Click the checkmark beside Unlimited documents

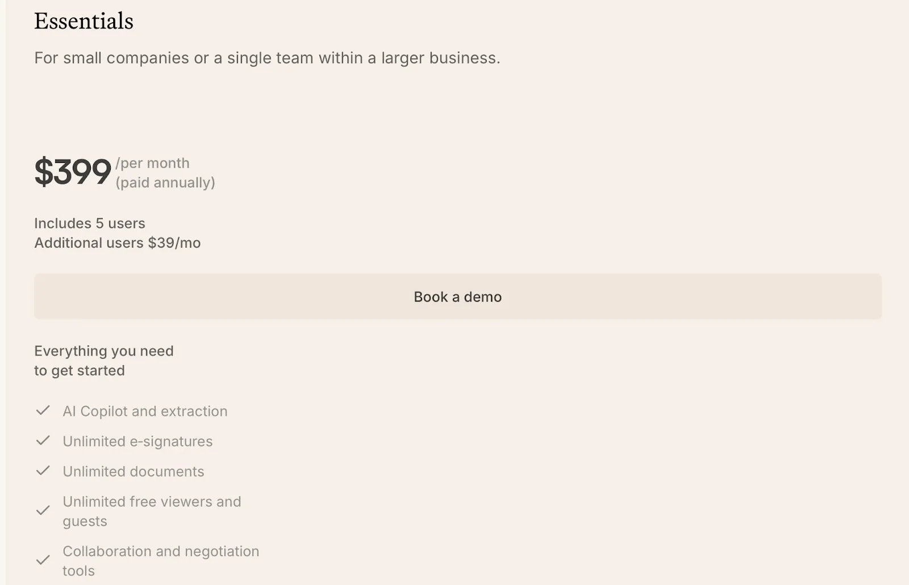[43, 470]
